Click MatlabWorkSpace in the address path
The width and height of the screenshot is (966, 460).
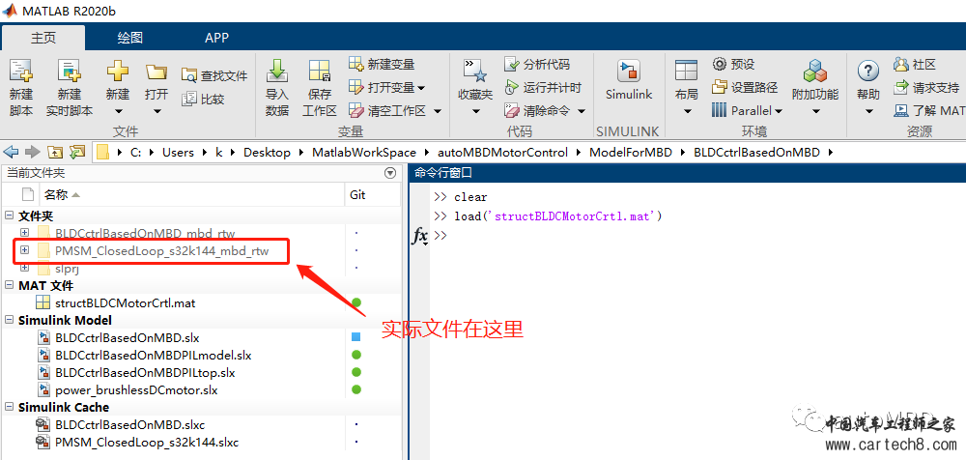pos(363,153)
